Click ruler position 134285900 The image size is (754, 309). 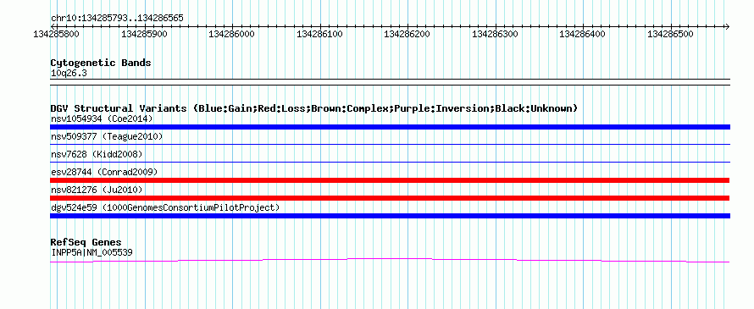point(144,34)
